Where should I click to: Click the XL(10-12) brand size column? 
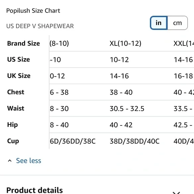pyautogui.click(x=125, y=43)
